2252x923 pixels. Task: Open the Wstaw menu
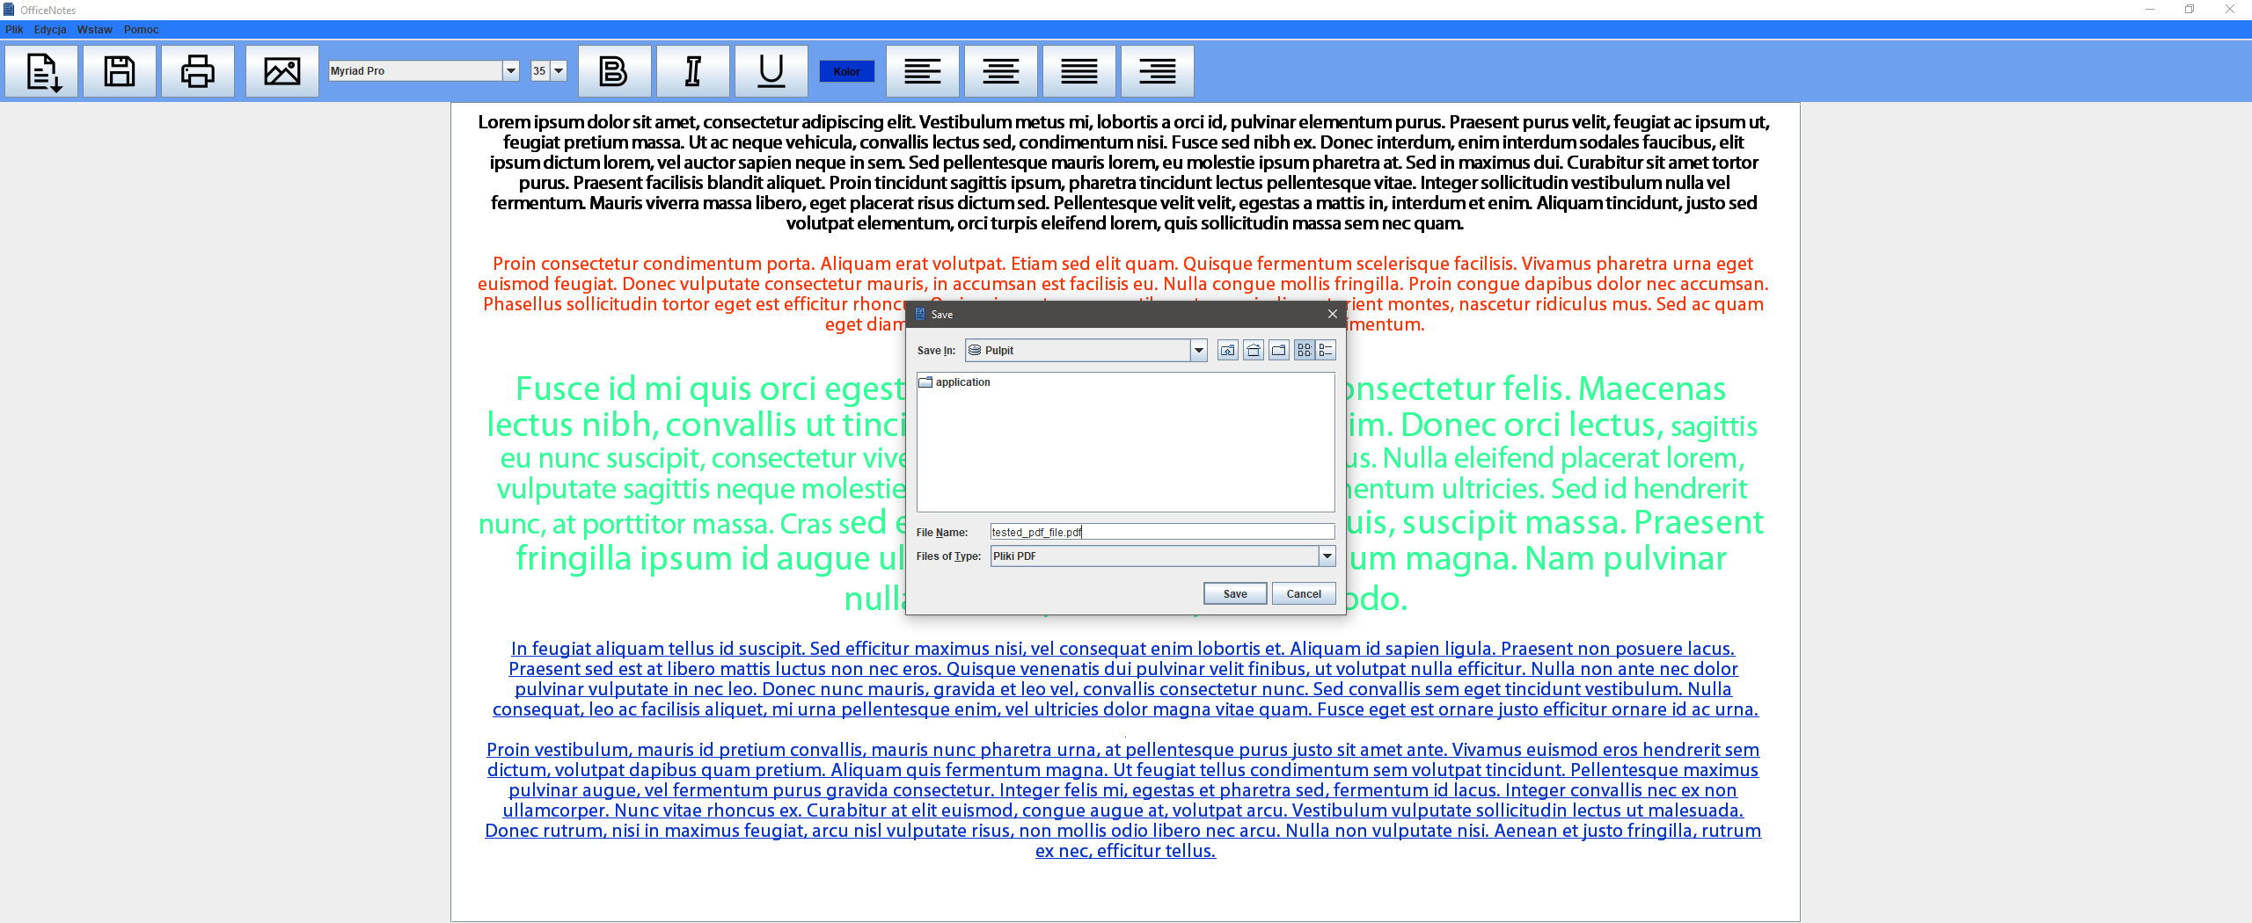[x=95, y=30]
